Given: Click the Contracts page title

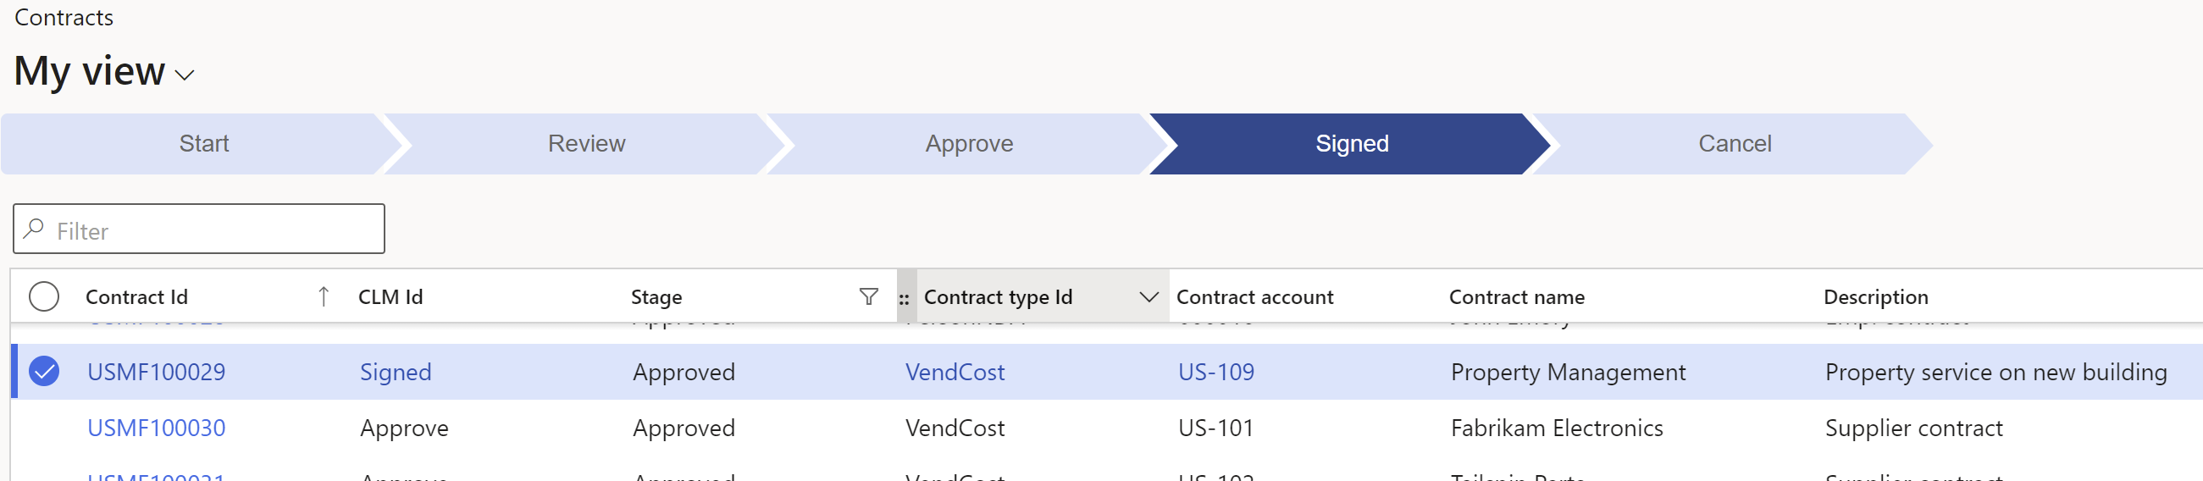Looking at the screenshot, I should coord(64,17).
